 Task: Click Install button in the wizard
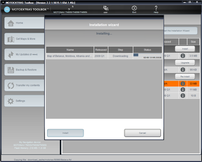(x=65, y=133)
